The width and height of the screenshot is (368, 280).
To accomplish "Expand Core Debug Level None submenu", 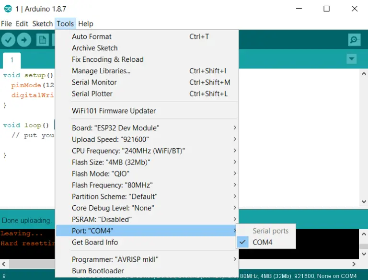I will tap(147, 208).
